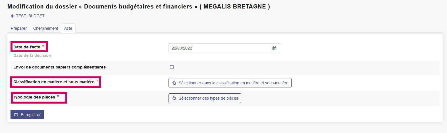This screenshot has height=133, width=447.
Task: Go back via the TEST_BUDGET link
Action: click(x=30, y=16)
